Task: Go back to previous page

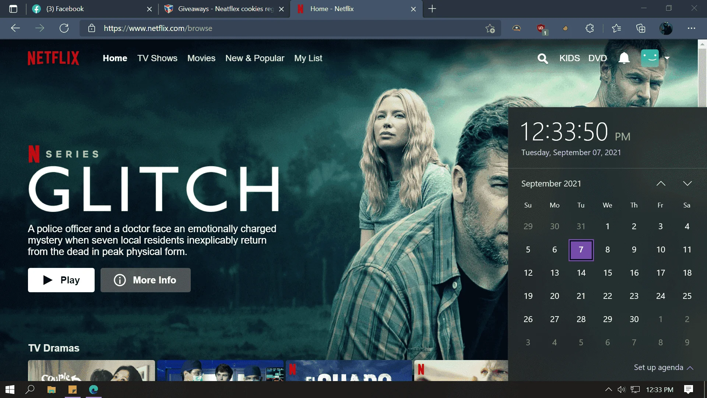Action: click(15, 28)
